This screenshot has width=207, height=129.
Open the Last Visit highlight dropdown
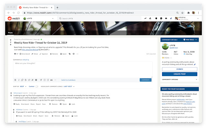pos(69,86)
